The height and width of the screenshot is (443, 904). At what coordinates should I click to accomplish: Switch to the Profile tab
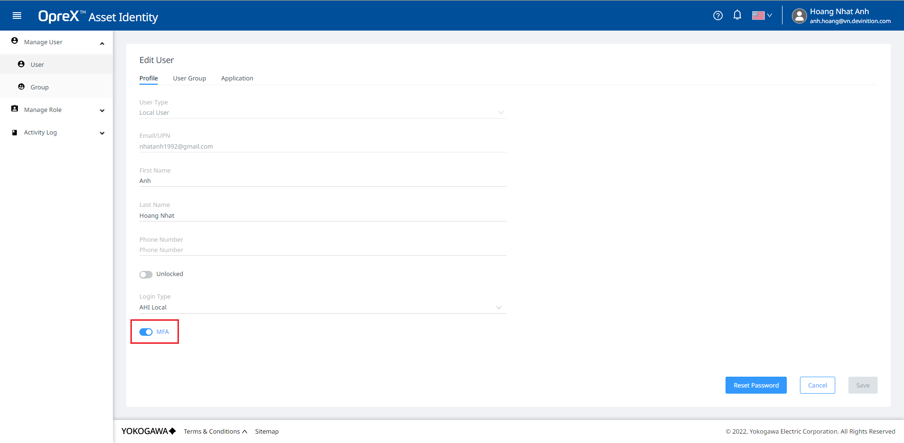(x=148, y=79)
